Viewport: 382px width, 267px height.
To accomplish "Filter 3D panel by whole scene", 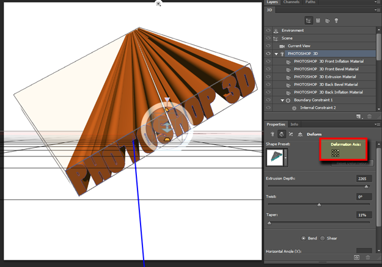I will pos(309,20).
